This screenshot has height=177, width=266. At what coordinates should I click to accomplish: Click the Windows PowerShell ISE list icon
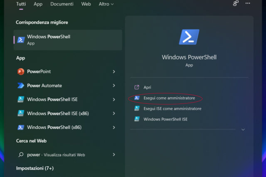click(21, 99)
